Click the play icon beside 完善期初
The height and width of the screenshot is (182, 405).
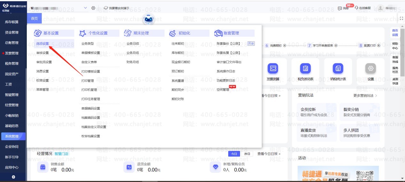(284, 45)
